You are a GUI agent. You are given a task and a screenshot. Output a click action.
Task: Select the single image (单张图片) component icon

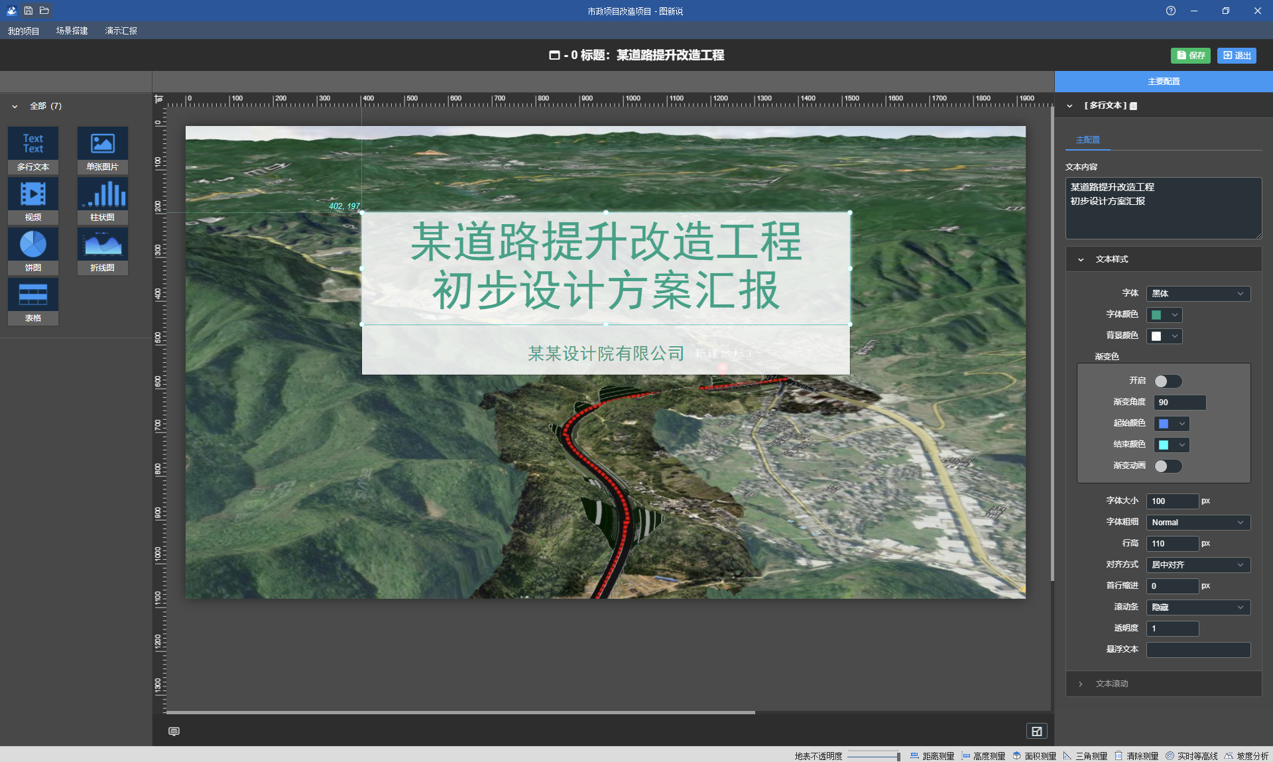click(x=102, y=144)
